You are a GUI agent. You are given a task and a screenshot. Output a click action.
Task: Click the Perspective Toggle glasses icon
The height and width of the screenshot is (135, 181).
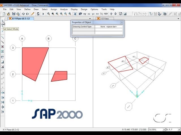106,14
